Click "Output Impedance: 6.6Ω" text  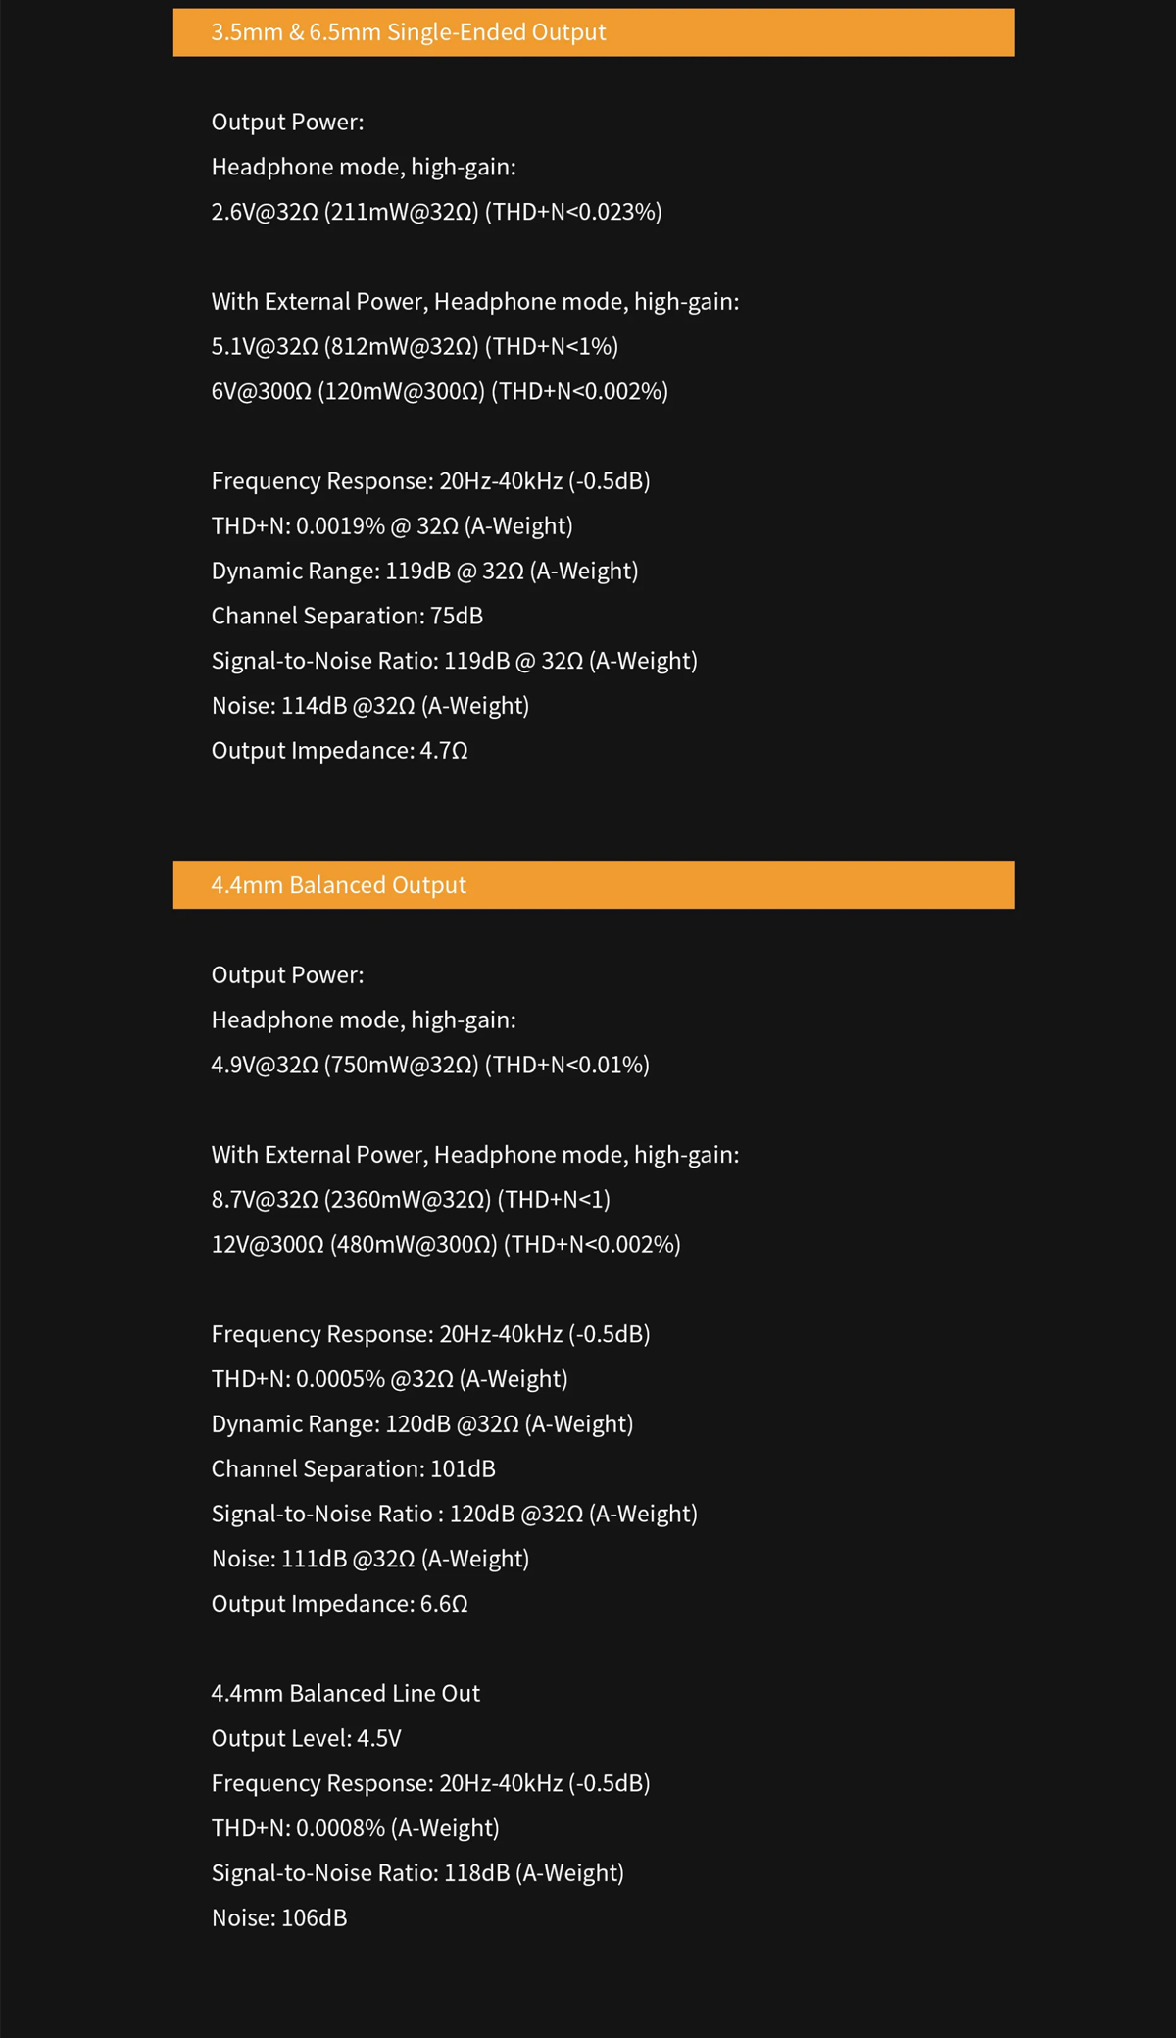point(339,1604)
